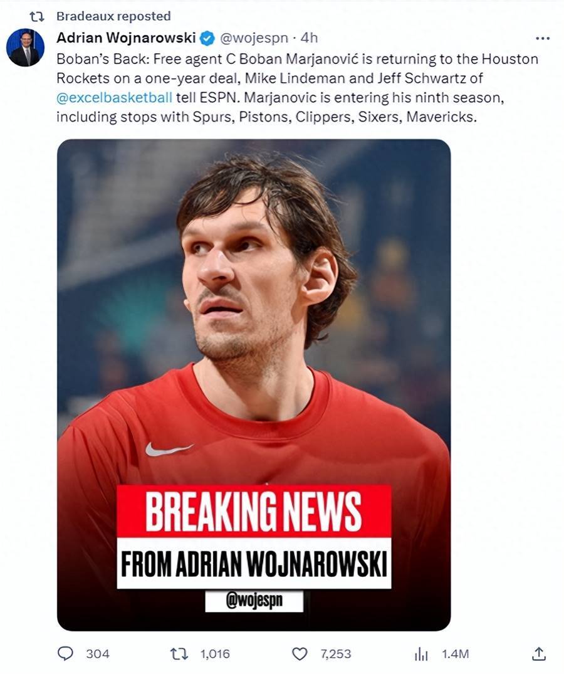Click the Adrian Wojnarowski display name
This screenshot has width=564, height=674.
[127, 38]
